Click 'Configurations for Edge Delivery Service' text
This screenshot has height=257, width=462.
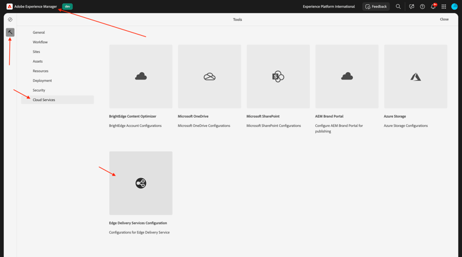[139, 232]
